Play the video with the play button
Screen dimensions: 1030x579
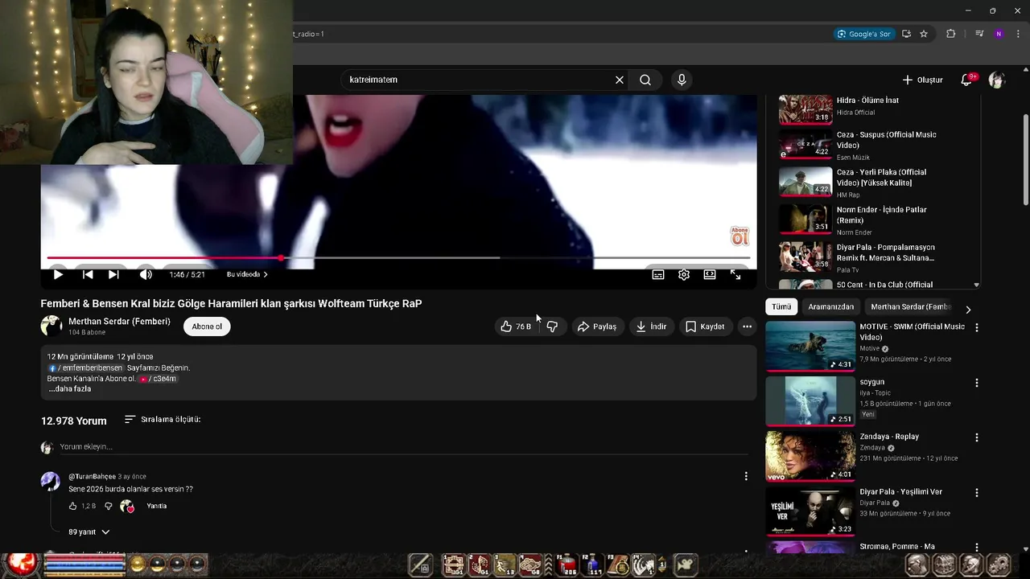click(58, 274)
